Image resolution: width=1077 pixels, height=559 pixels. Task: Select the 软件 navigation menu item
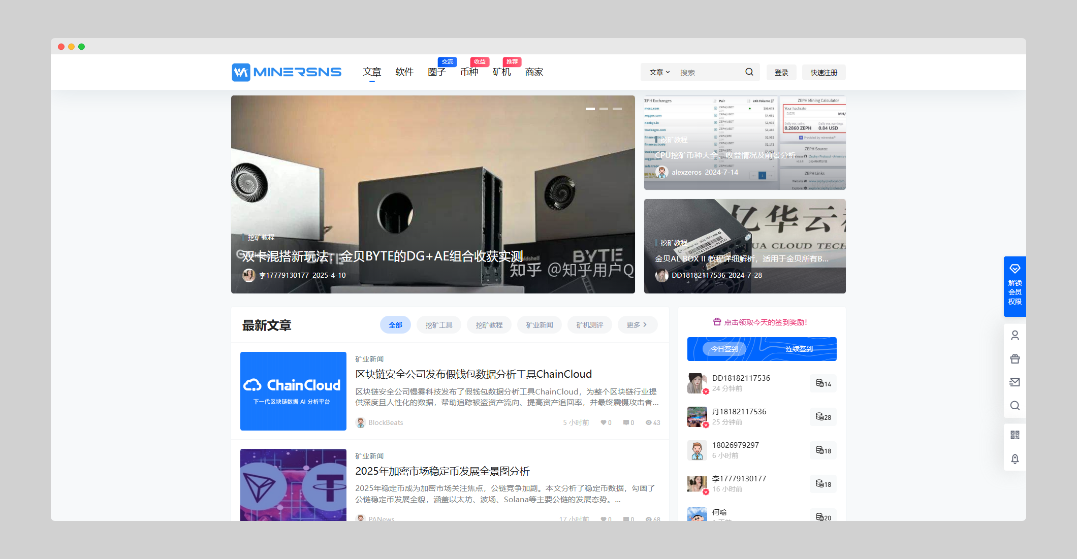click(x=404, y=72)
